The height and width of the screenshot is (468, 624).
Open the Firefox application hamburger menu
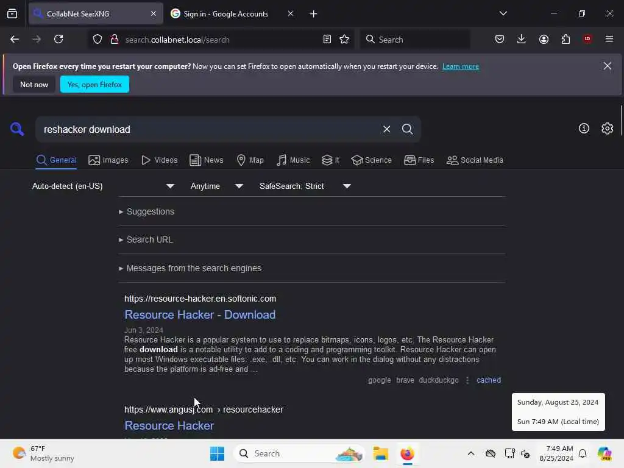click(x=609, y=39)
